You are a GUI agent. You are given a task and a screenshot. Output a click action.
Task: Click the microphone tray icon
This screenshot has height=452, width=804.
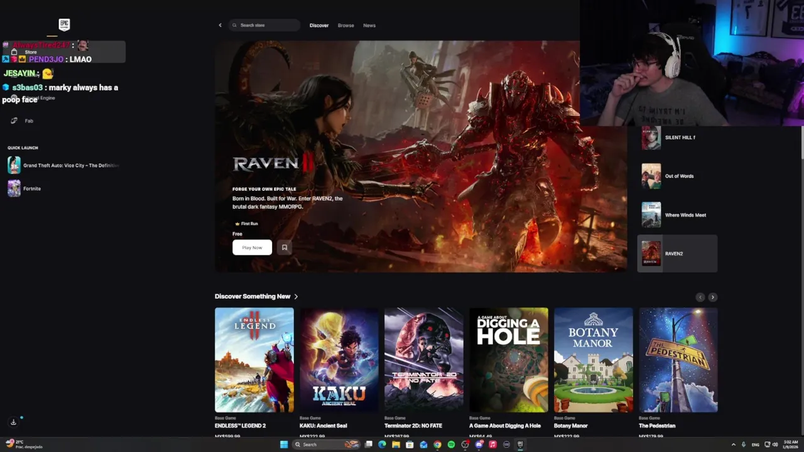(x=744, y=444)
